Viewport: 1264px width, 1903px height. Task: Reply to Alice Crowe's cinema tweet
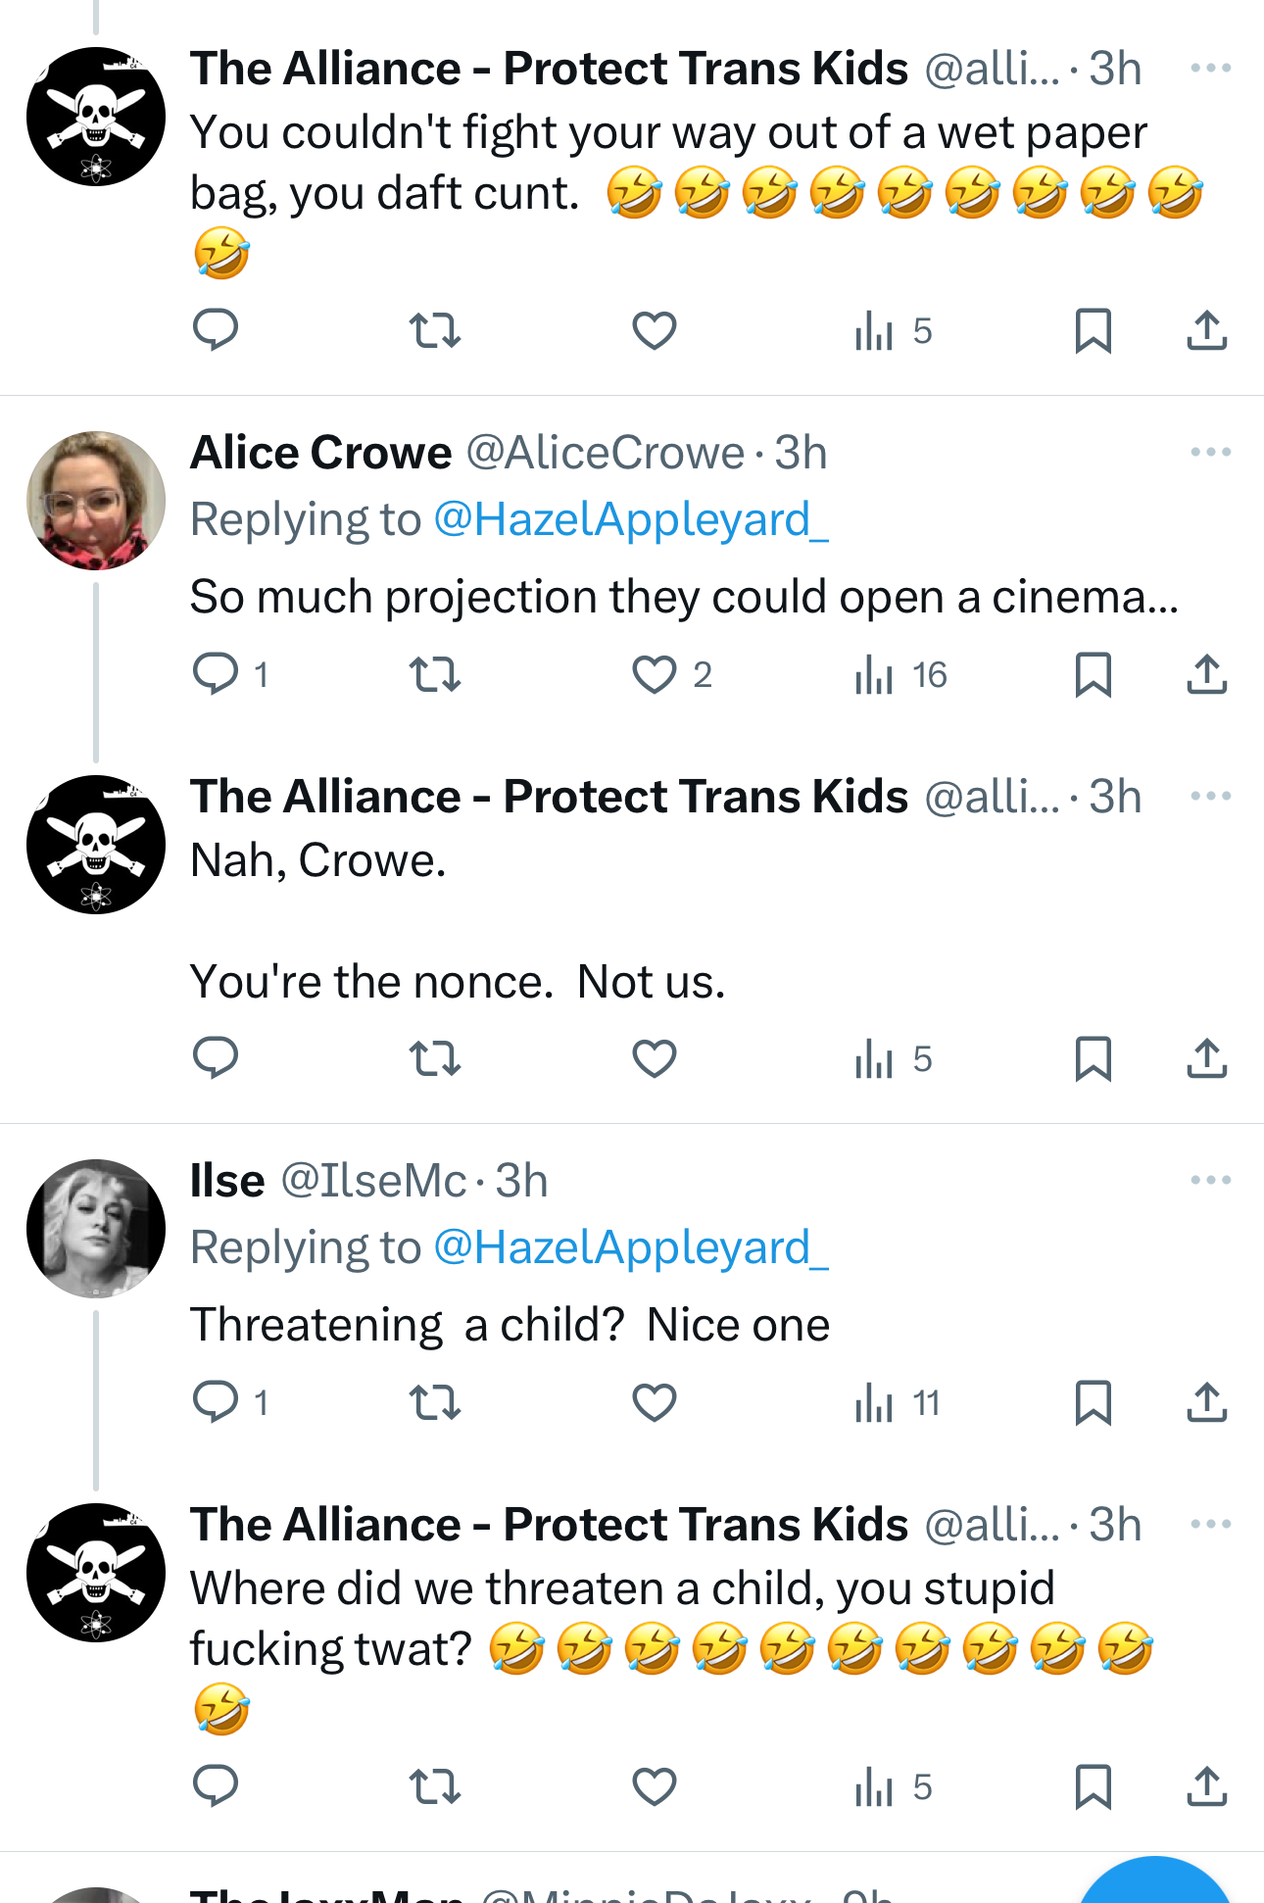point(216,674)
